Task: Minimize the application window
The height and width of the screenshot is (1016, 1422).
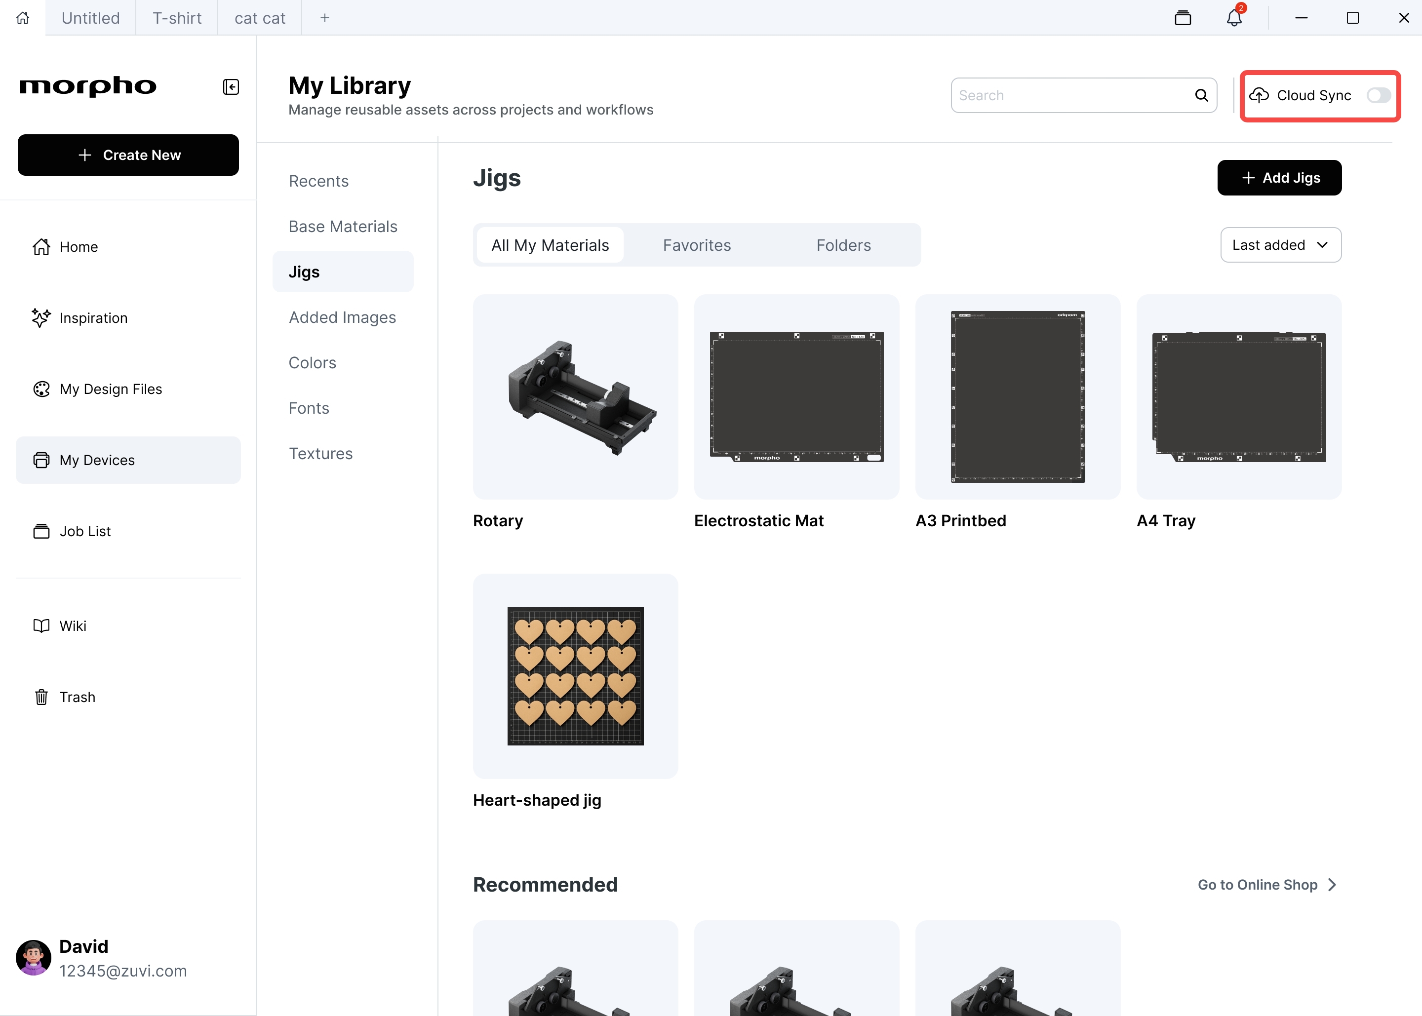Action: [1301, 17]
